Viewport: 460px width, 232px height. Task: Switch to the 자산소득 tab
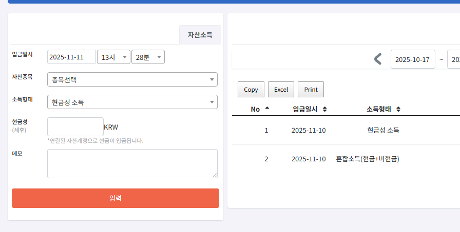pos(200,35)
